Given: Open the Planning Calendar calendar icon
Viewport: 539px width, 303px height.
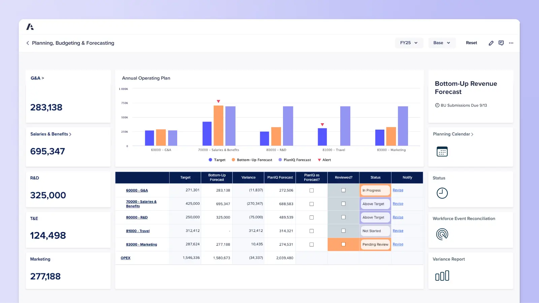Looking at the screenshot, I should click(442, 151).
